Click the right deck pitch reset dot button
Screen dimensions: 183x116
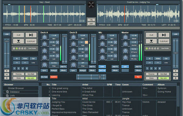point(175,71)
